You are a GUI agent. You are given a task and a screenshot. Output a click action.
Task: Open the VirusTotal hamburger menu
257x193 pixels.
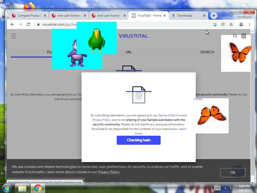pyautogui.click(x=14, y=36)
